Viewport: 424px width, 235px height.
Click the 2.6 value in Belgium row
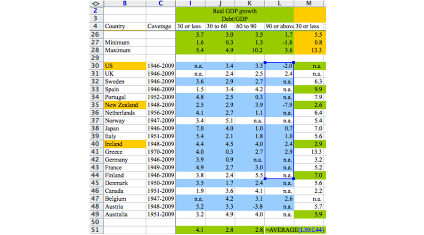279,199
